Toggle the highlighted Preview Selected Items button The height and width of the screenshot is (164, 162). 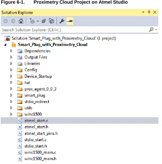pyautogui.click(x=70, y=21)
